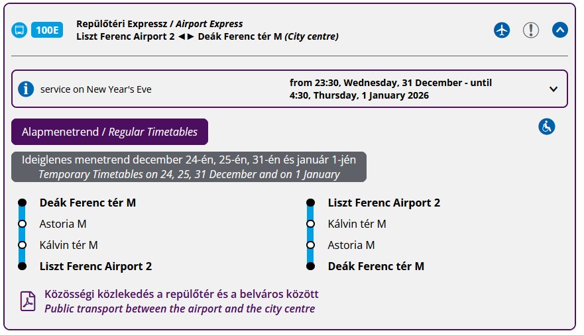Collapse the 100E route panel with up chevron

pos(560,30)
